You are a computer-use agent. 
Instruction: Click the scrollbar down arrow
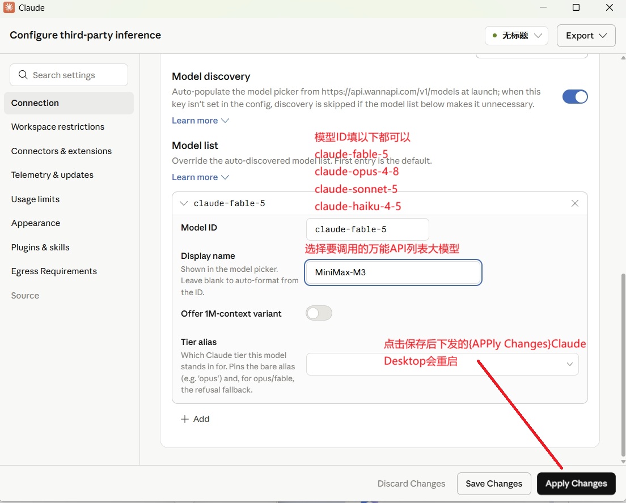[x=623, y=462]
